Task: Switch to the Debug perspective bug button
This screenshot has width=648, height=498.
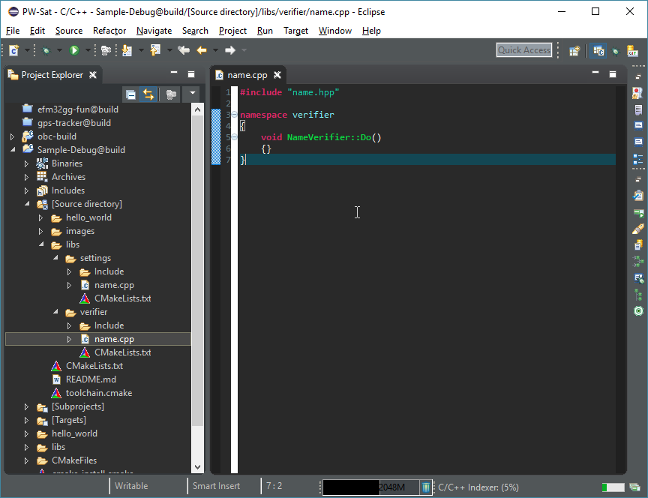Action: pos(616,51)
